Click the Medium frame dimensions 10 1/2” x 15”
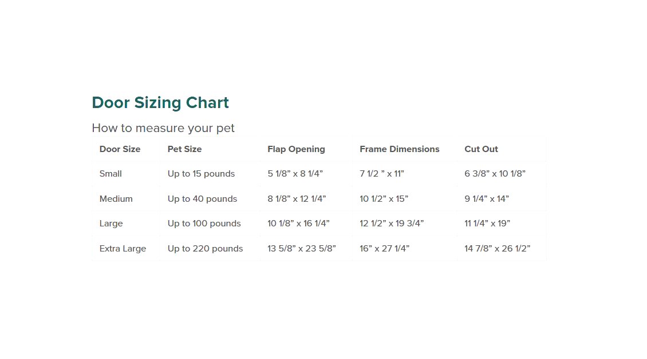This screenshot has height=359, width=647. (384, 199)
